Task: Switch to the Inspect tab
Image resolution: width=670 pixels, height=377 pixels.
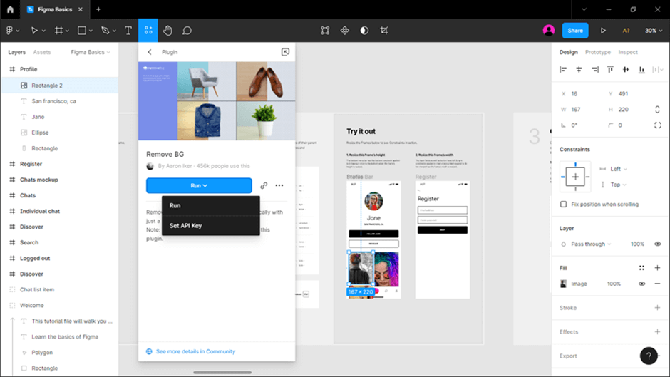Action: click(x=628, y=52)
